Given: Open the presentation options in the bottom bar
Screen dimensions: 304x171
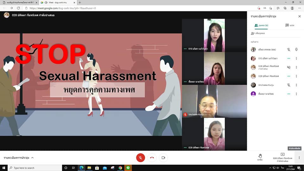Looking at the screenshot, I should point(282,157).
